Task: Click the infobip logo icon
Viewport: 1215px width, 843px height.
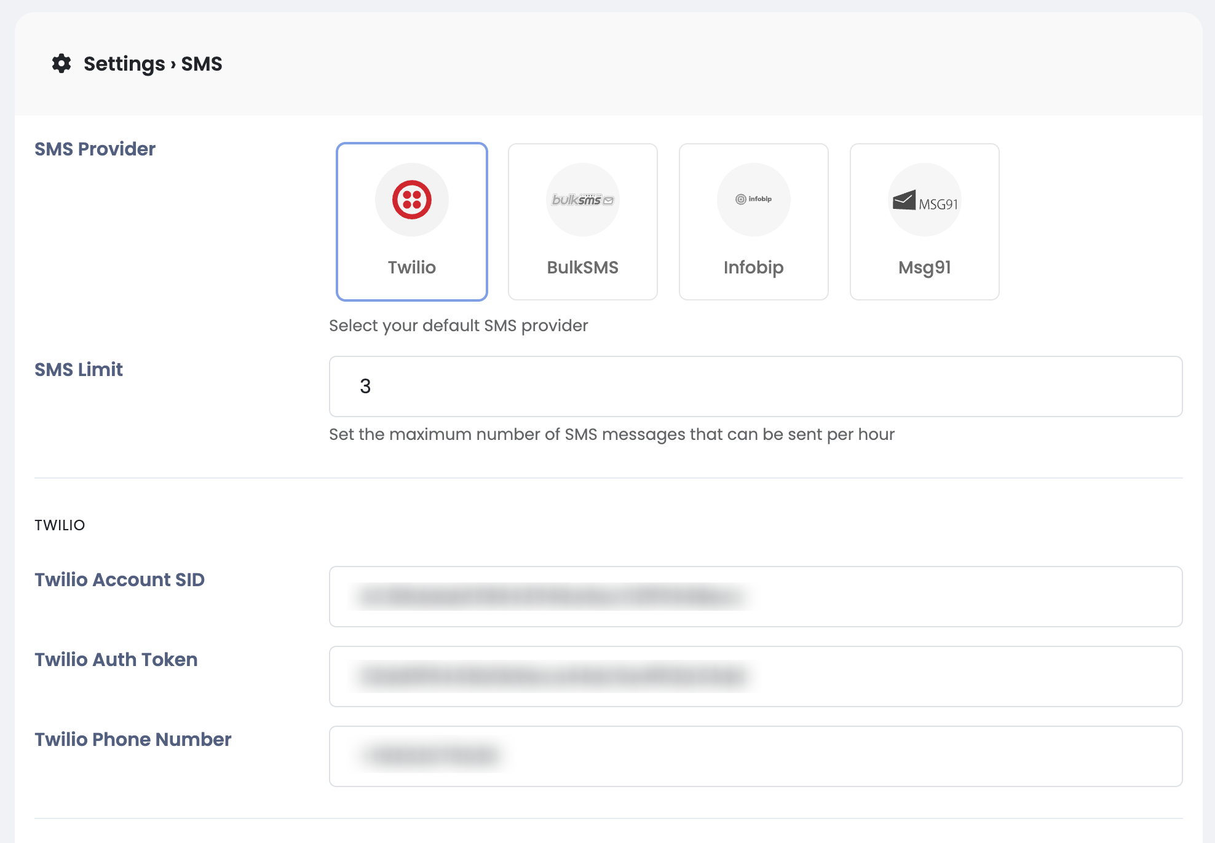Action: pyautogui.click(x=753, y=199)
